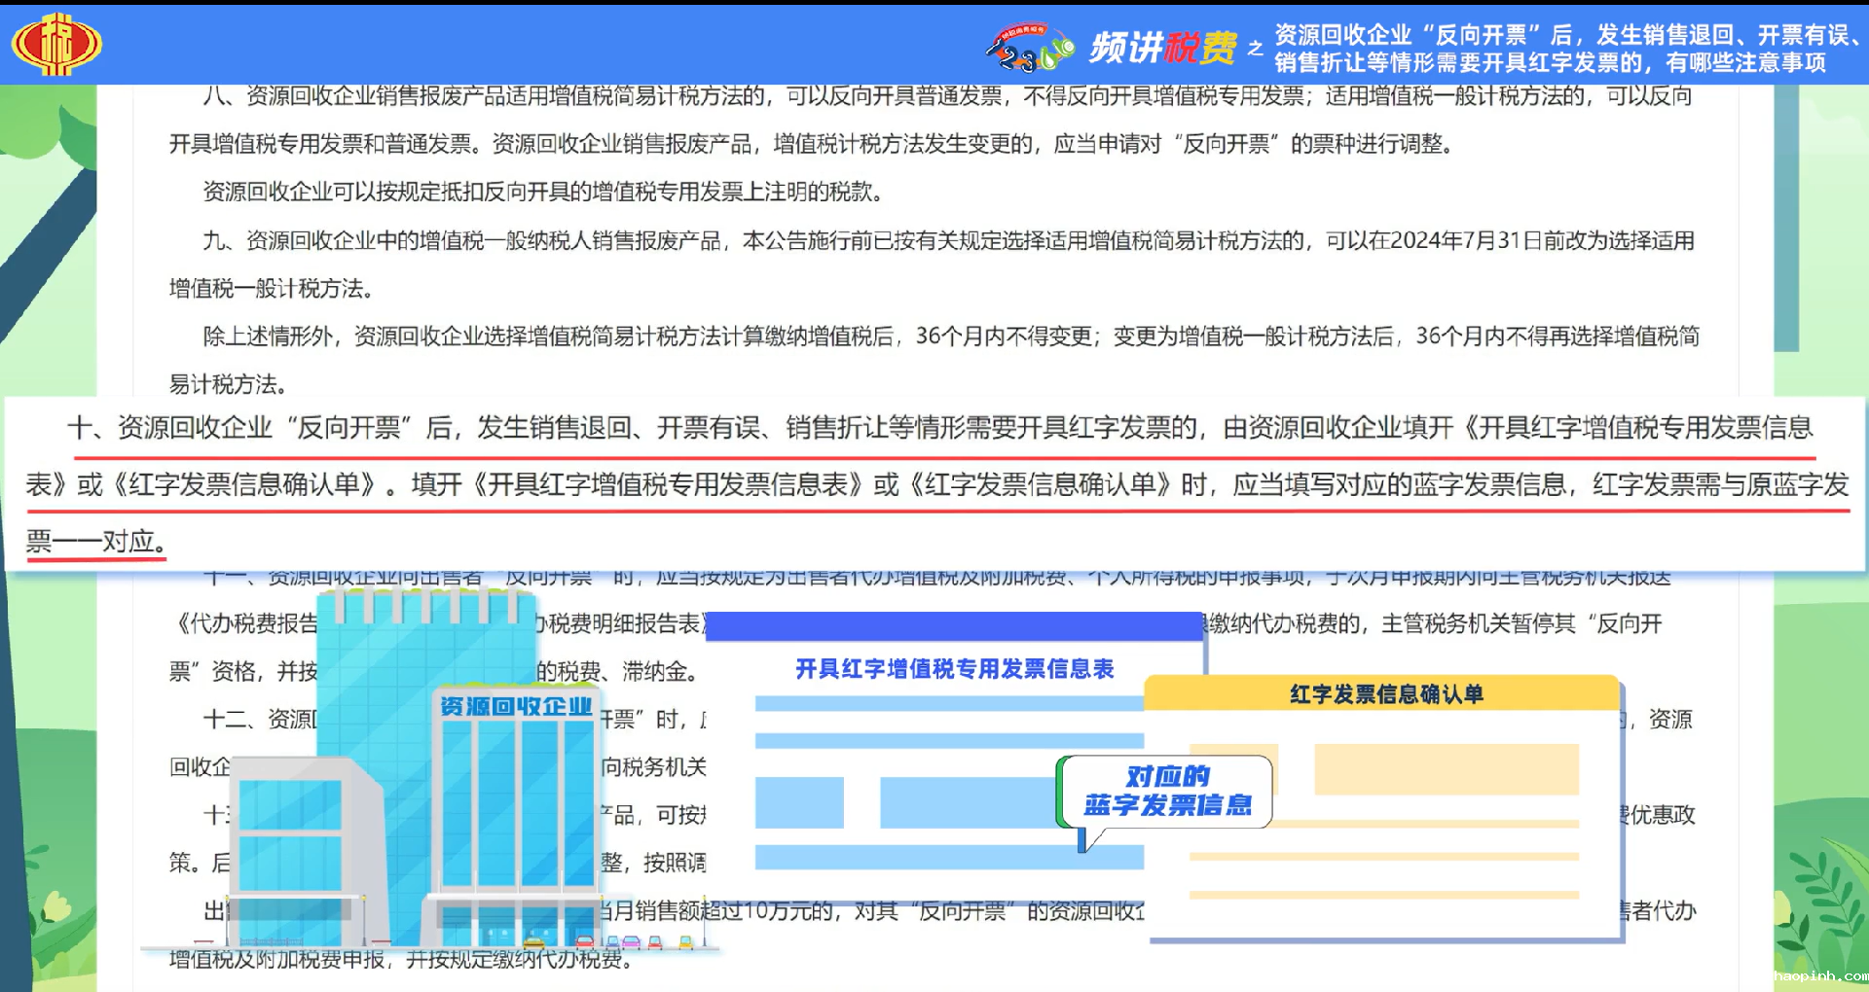
Task: Click the paragraph starting 八、资源回收企业销售报废产品
Action: [933, 120]
